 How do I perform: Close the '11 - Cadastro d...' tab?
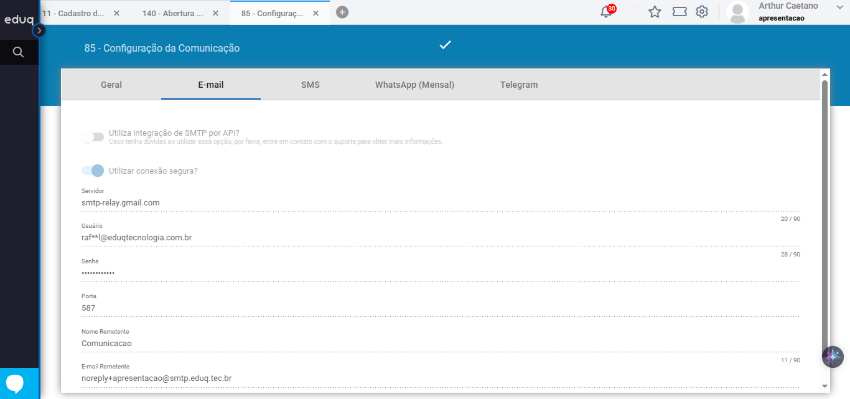[116, 12]
